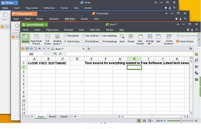Click zoom in plus button
The width and height of the screenshot is (201, 129).
point(196,121)
